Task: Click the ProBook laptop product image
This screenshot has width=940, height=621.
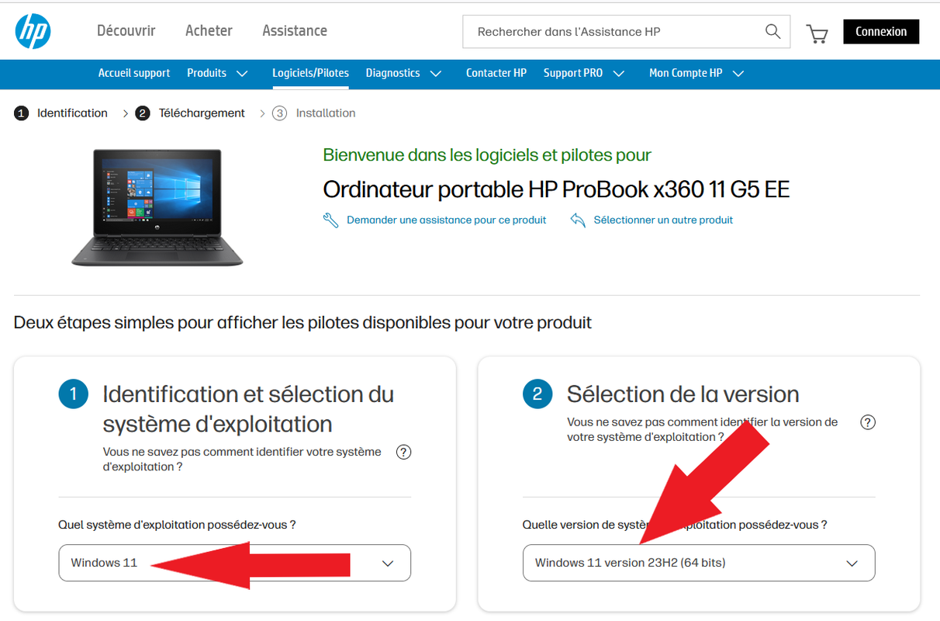Action: (157, 208)
